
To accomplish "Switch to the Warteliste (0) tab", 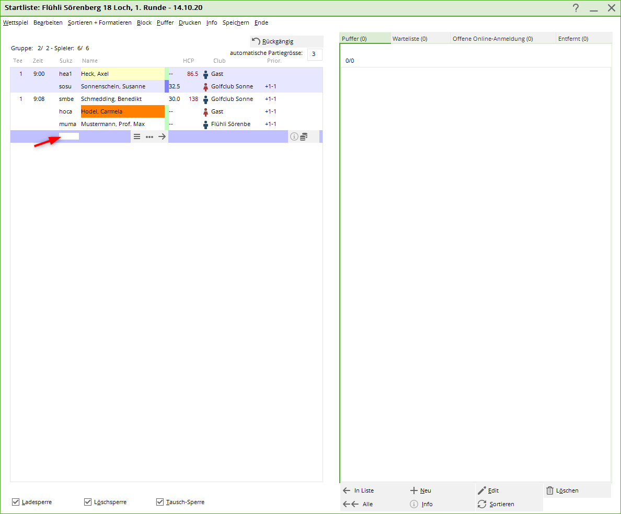I will [421, 39].
